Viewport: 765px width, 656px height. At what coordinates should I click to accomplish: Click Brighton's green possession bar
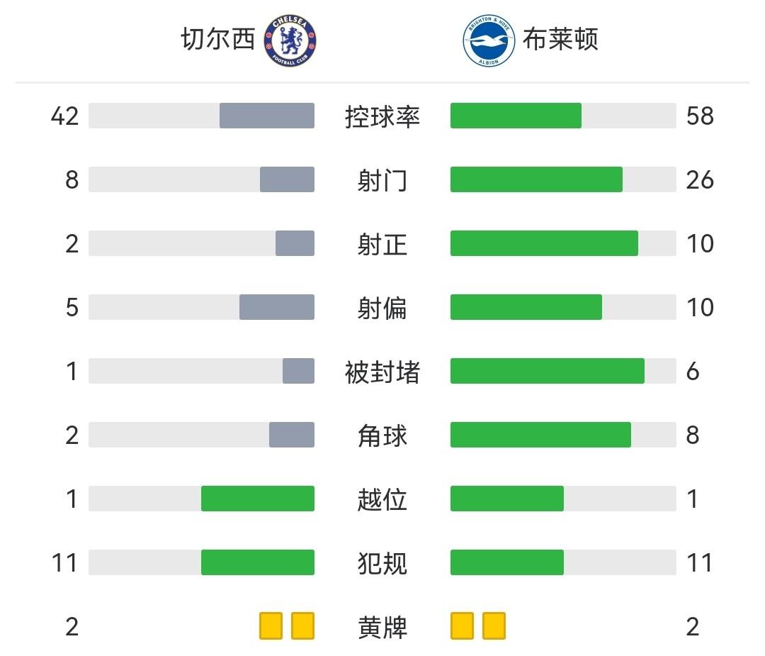(x=516, y=116)
